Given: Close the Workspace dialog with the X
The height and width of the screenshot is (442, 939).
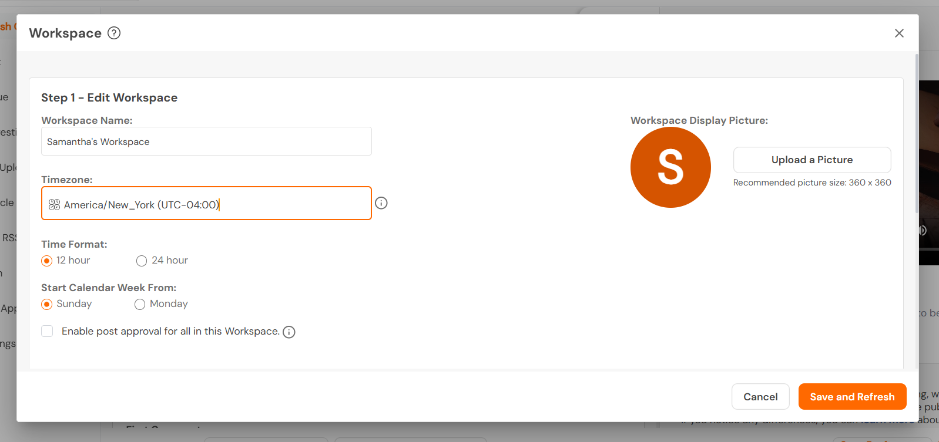Looking at the screenshot, I should [x=899, y=33].
